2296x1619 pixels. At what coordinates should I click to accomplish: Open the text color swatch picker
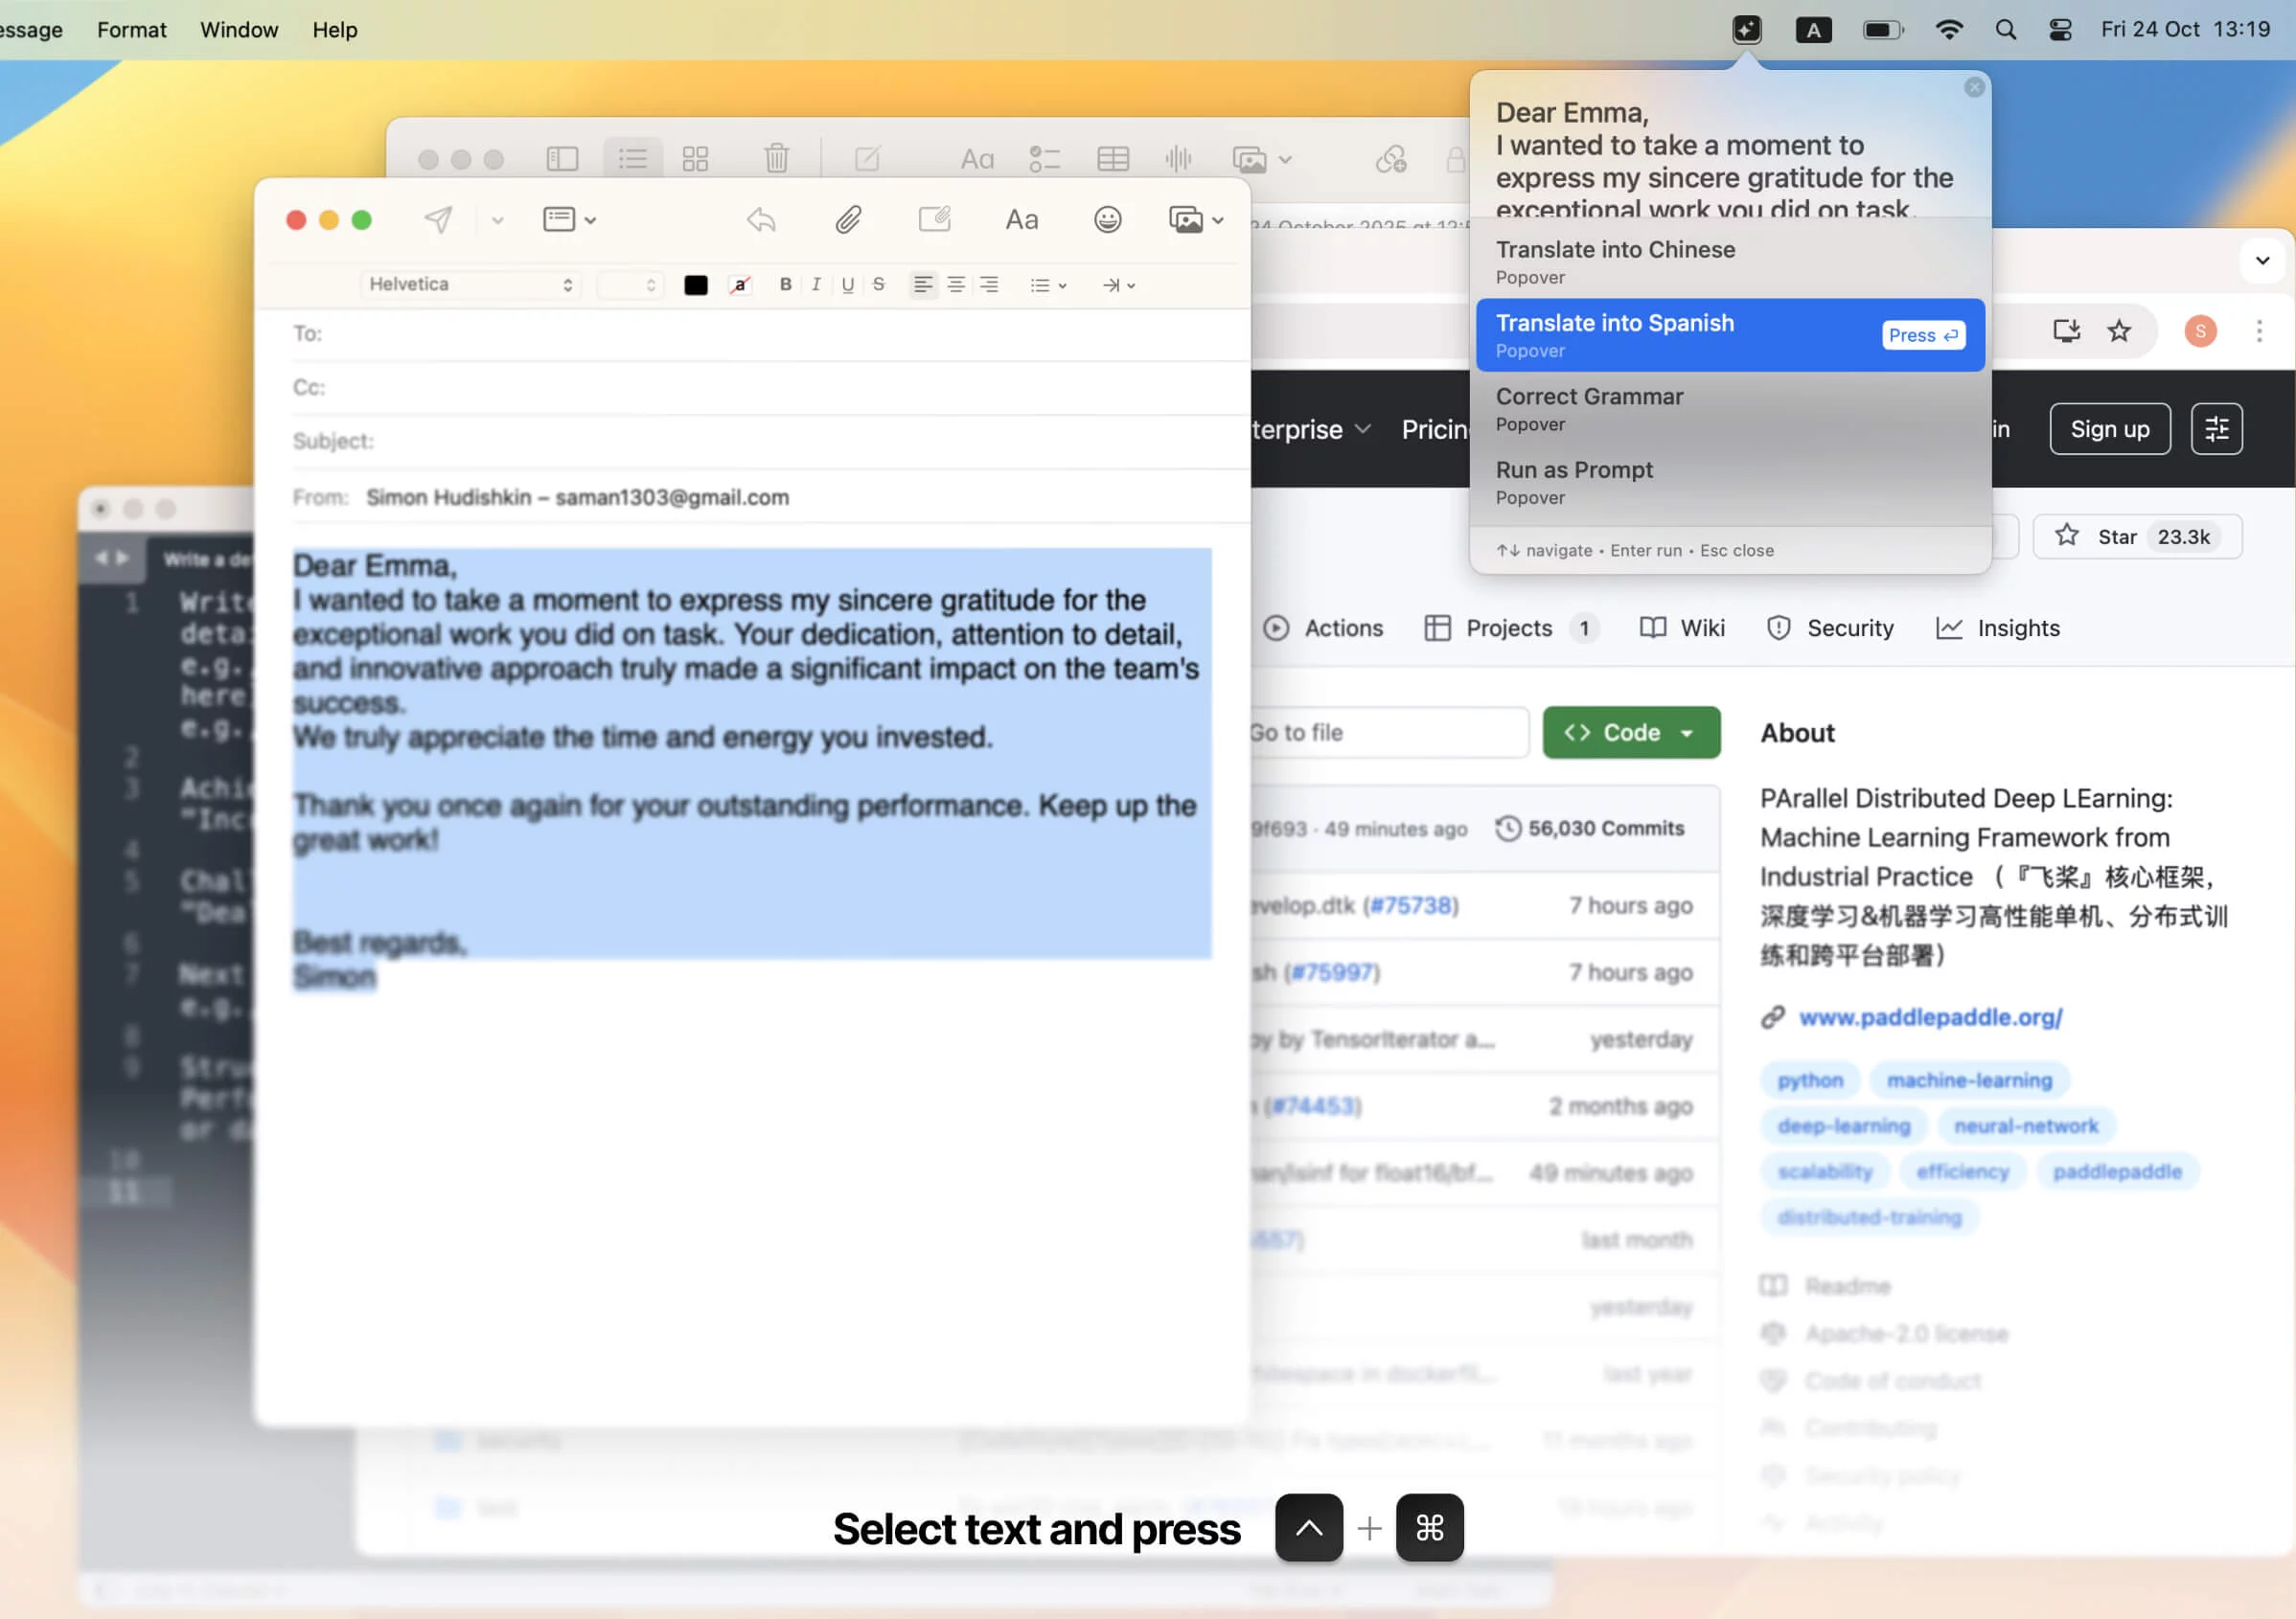coord(696,284)
